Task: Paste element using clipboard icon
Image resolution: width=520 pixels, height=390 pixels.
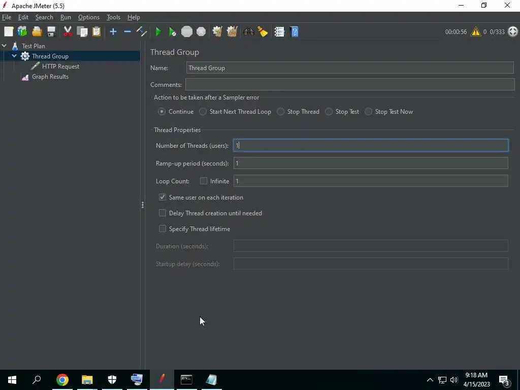Action: (96, 32)
